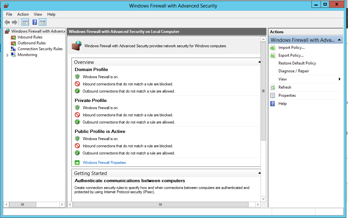
Task: Click the tree pane horizontal scroll right arrow
Action: click(x=62, y=204)
